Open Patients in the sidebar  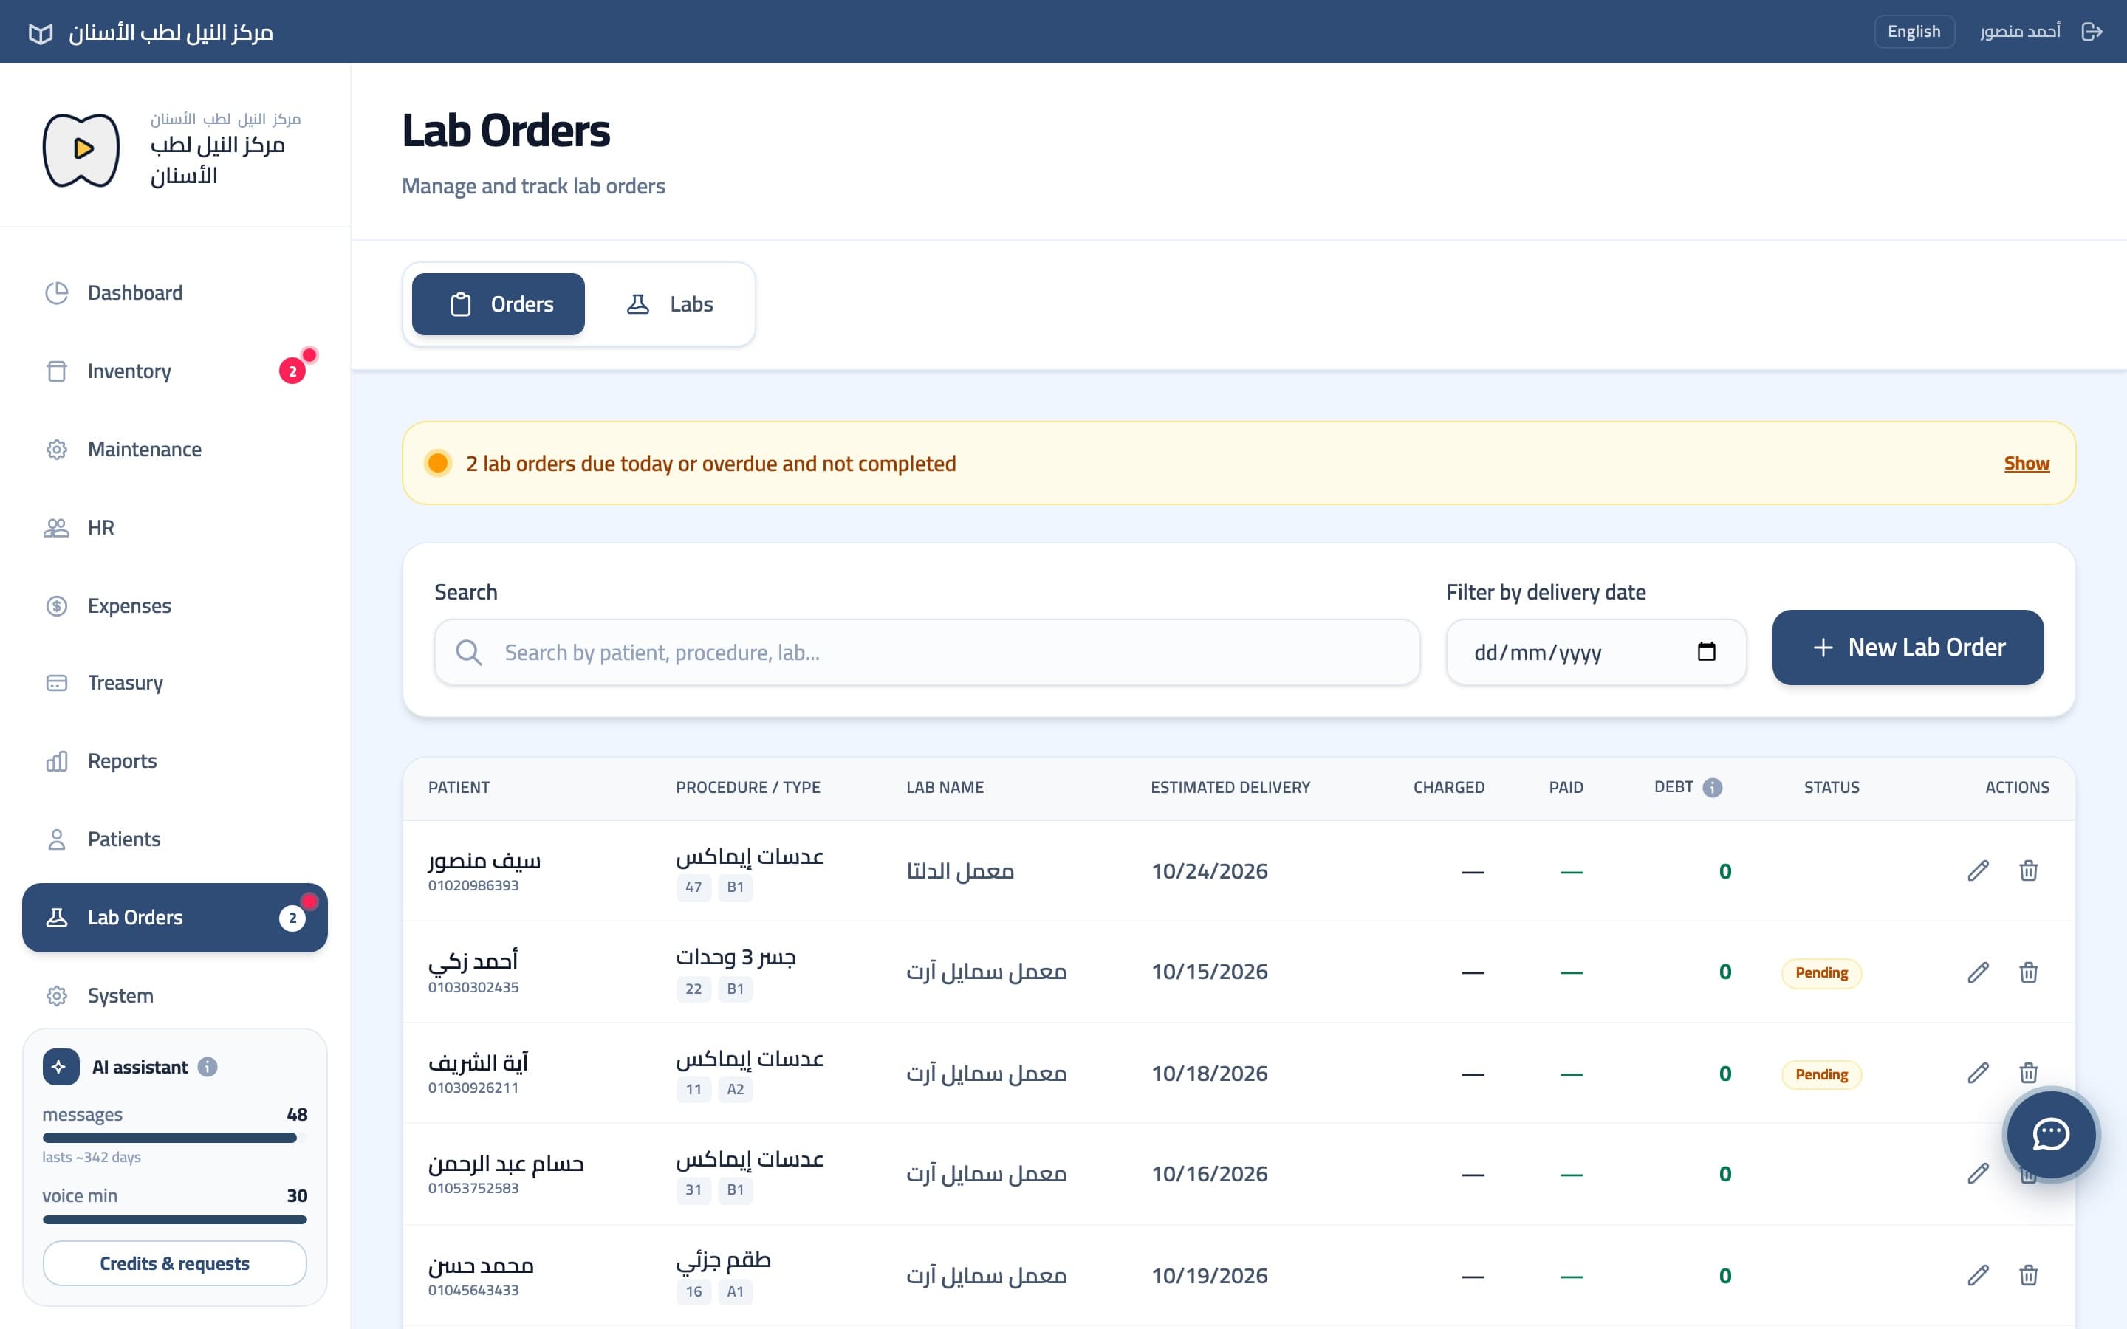coord(175,839)
